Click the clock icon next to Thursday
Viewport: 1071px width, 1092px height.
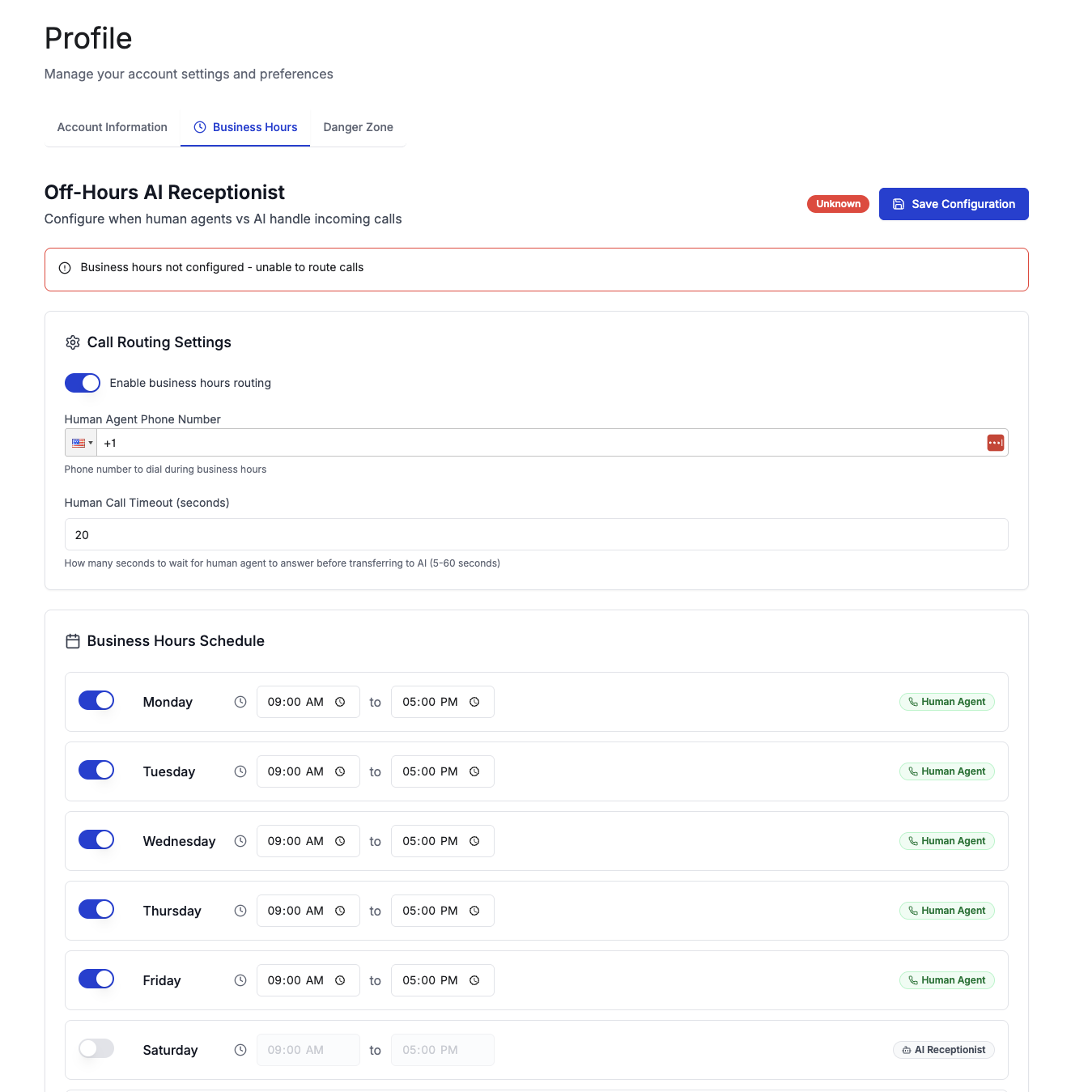(240, 911)
